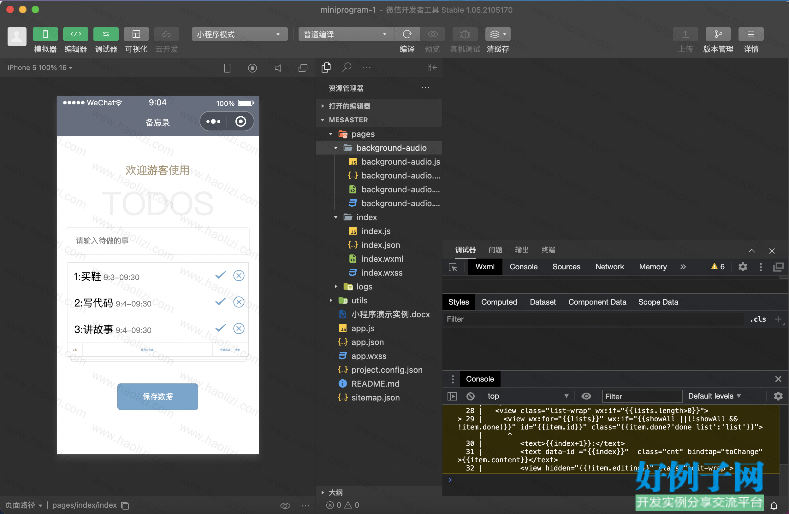
Task: Switch to the Component Data tab
Action: tap(597, 302)
